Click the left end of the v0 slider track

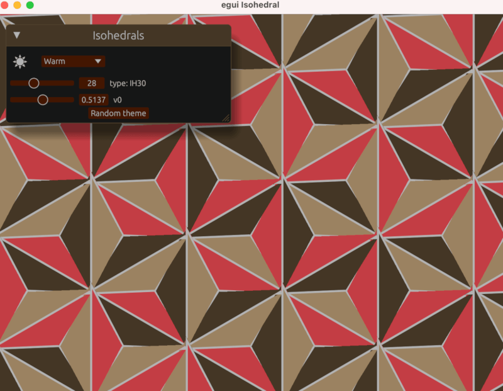(13, 99)
